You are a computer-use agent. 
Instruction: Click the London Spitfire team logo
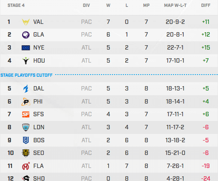pos(26,127)
